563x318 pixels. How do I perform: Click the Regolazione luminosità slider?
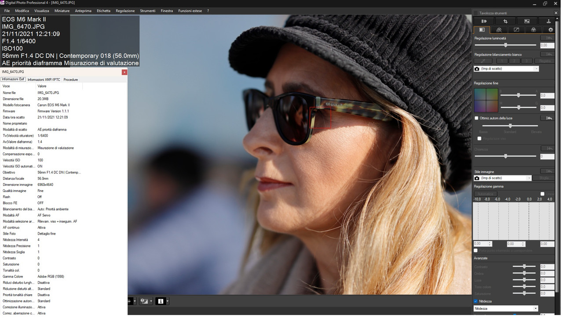tap(505, 45)
